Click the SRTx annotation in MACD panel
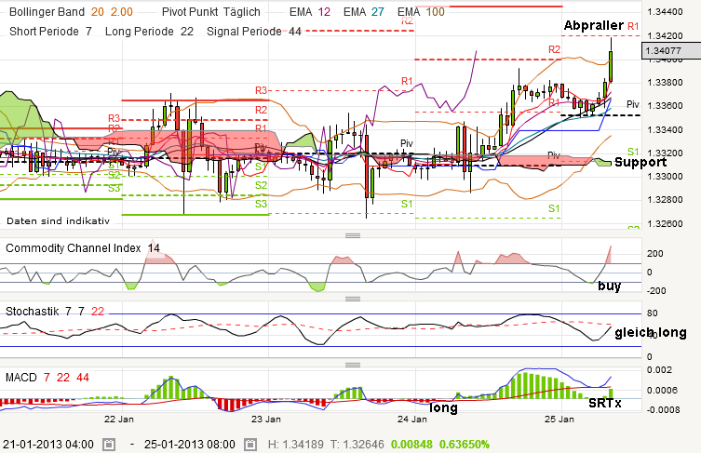Screen dimensions: 701x453 coord(605,403)
